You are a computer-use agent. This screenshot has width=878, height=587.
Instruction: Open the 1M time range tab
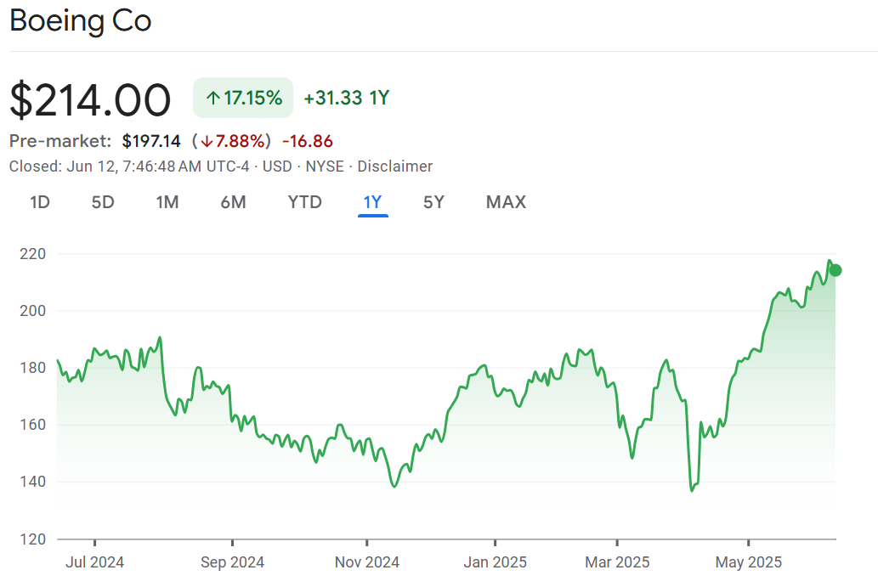coord(167,202)
